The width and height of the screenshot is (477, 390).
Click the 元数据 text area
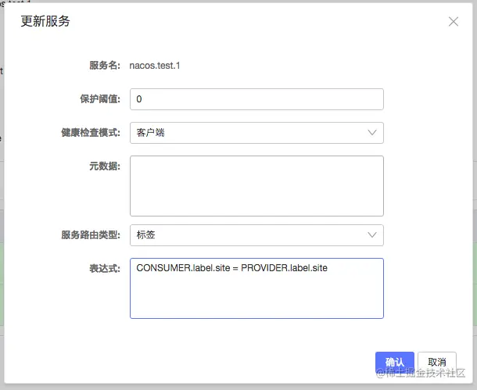pyautogui.click(x=256, y=186)
